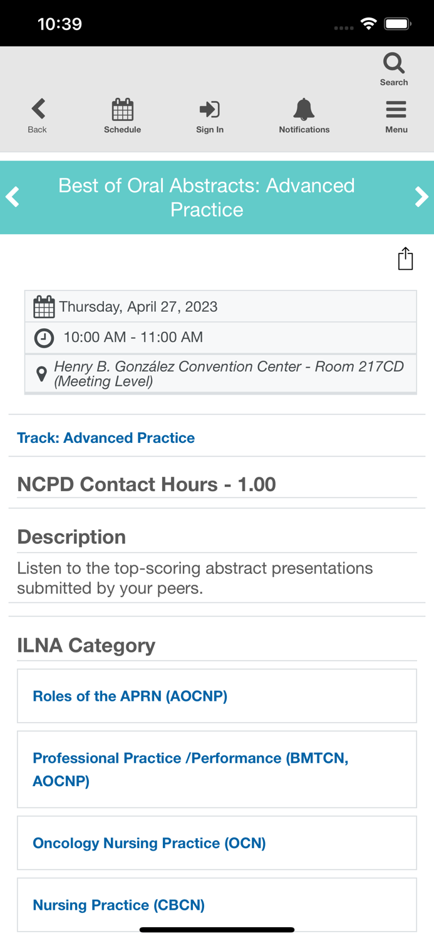Go to previous session with left arrow
This screenshot has height=941, width=434.
[x=13, y=197]
